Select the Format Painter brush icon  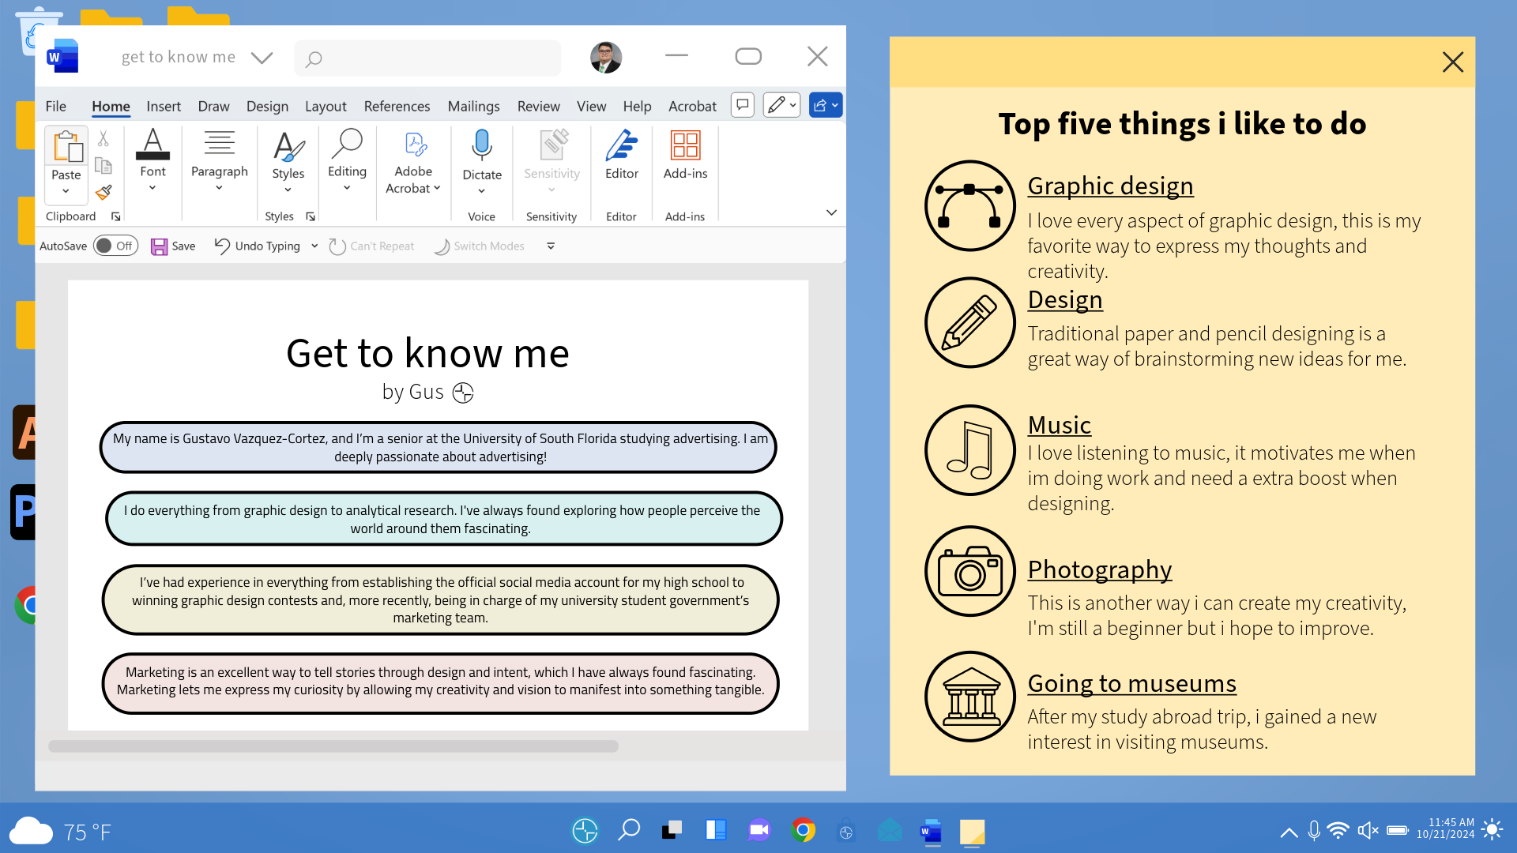[104, 192]
